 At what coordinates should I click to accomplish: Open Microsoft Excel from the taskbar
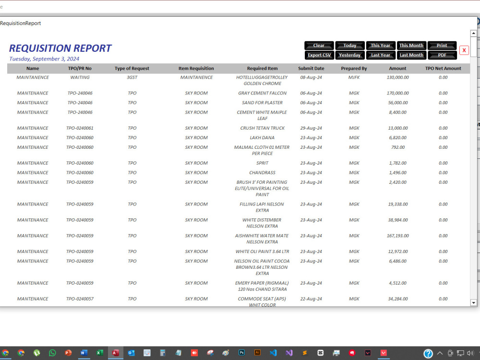pos(100,353)
